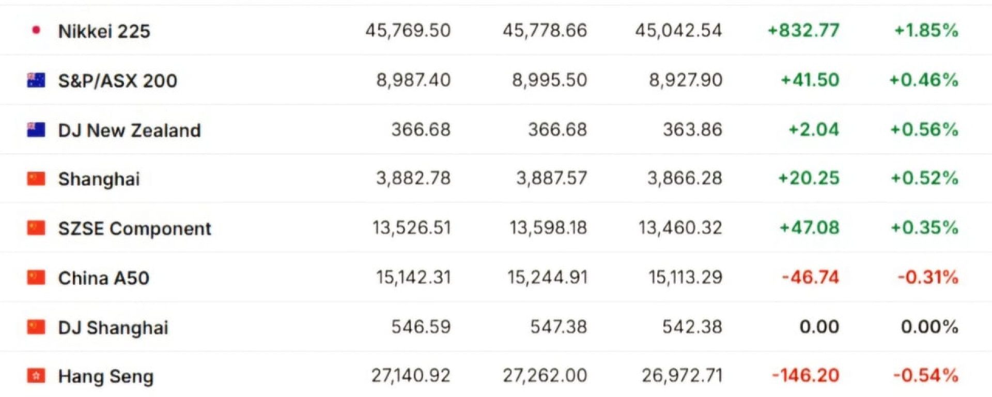Screen dimensions: 992x397
Task: Click Hang Seng's -146.20 change value
Action: (805, 375)
